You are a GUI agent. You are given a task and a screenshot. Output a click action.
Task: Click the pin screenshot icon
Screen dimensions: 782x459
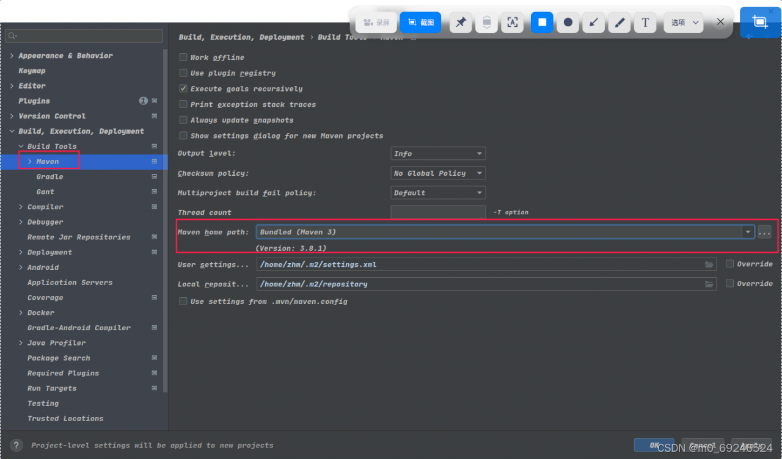461,23
